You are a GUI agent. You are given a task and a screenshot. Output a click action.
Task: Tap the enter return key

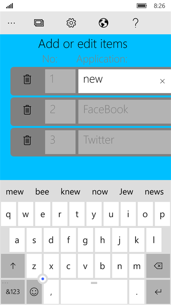click(x=158, y=292)
